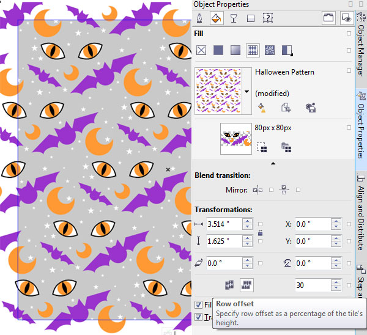Open the fill picker dropdown arrow

(247, 92)
